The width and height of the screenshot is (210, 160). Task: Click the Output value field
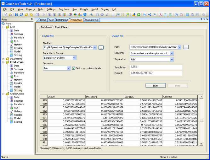tap(156, 73)
